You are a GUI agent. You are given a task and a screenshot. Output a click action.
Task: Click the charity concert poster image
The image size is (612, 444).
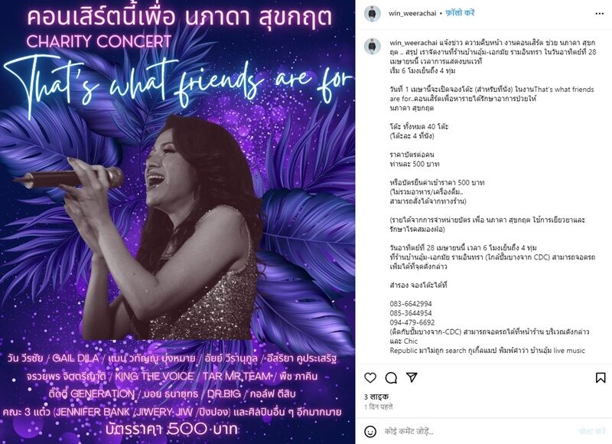(177, 222)
